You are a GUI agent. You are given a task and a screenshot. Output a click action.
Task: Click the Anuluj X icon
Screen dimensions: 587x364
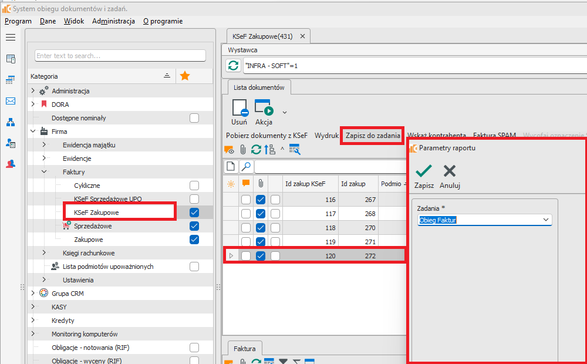coord(450,171)
